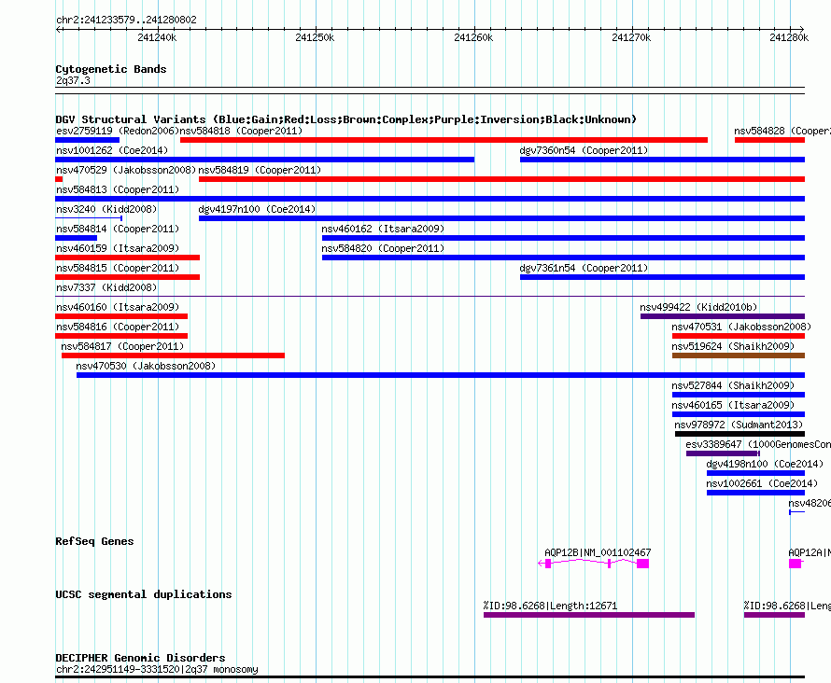Image resolution: width=831 pixels, height=683 pixels.
Task: Select nsv584815 (Cooper2011) red bar
Action: pos(127,277)
